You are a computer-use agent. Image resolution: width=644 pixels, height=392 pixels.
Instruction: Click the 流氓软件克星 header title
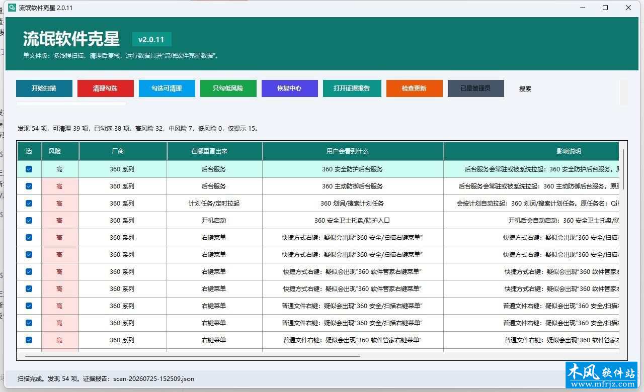tap(71, 39)
